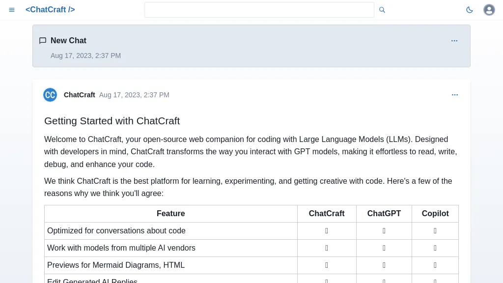The image size is (503, 283).
Task: Open the sidebar hamburger menu
Action: 12,10
